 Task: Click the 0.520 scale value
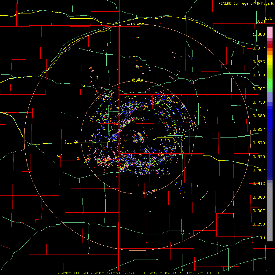coord(259,157)
